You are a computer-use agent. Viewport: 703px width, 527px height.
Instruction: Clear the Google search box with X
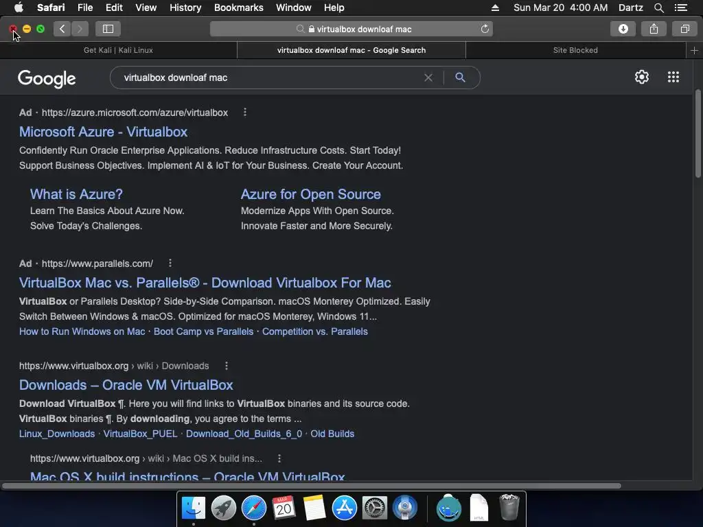[428, 78]
